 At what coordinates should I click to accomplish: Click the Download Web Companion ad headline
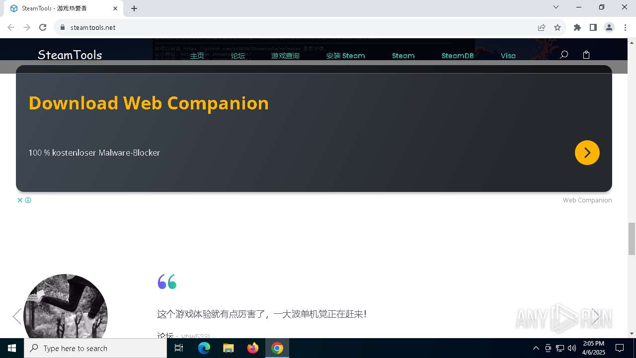149,103
